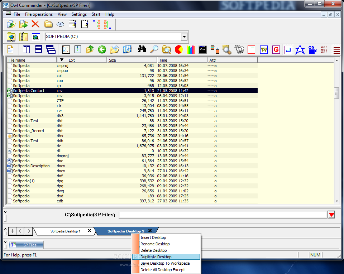This screenshot has height=274, width=344.
Task: Open the command prompt console icon
Action: pyautogui.click(x=202, y=49)
